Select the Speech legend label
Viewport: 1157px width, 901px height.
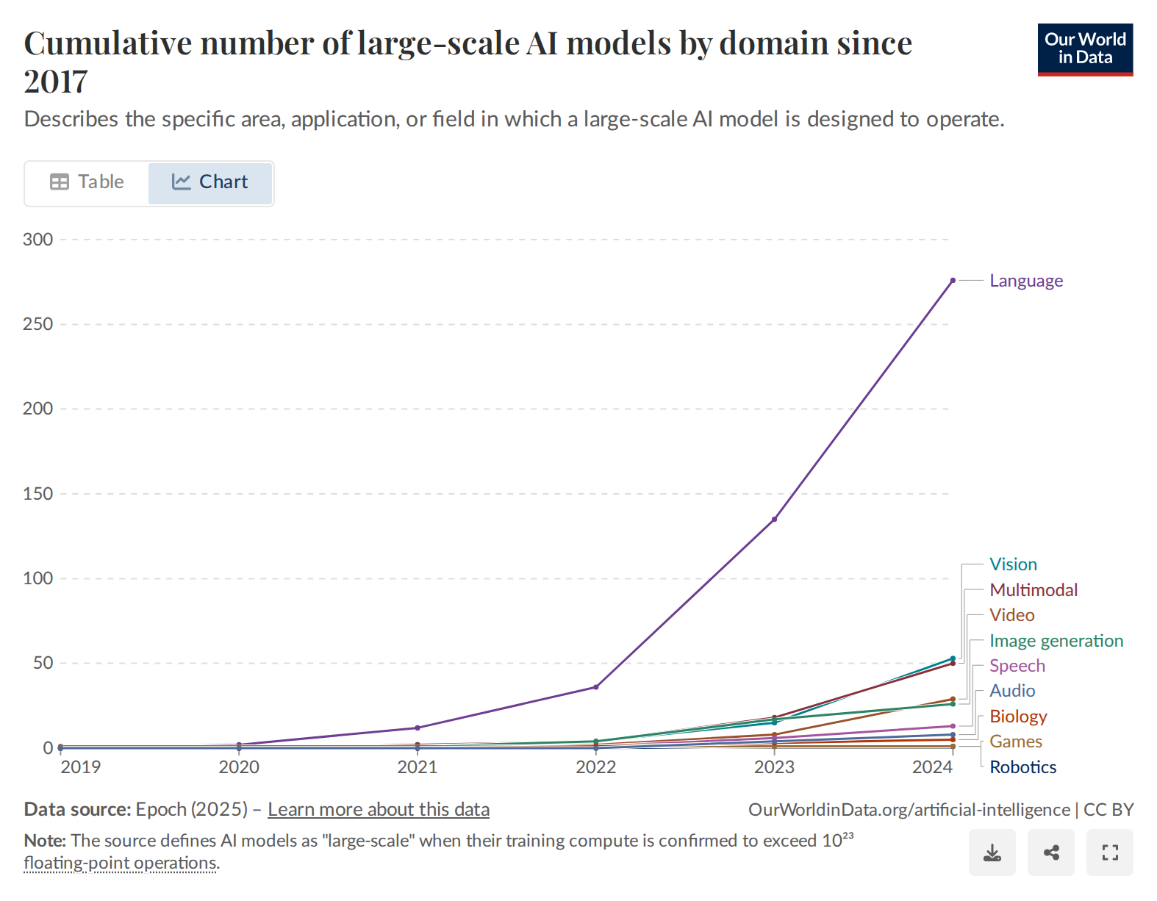(1017, 666)
